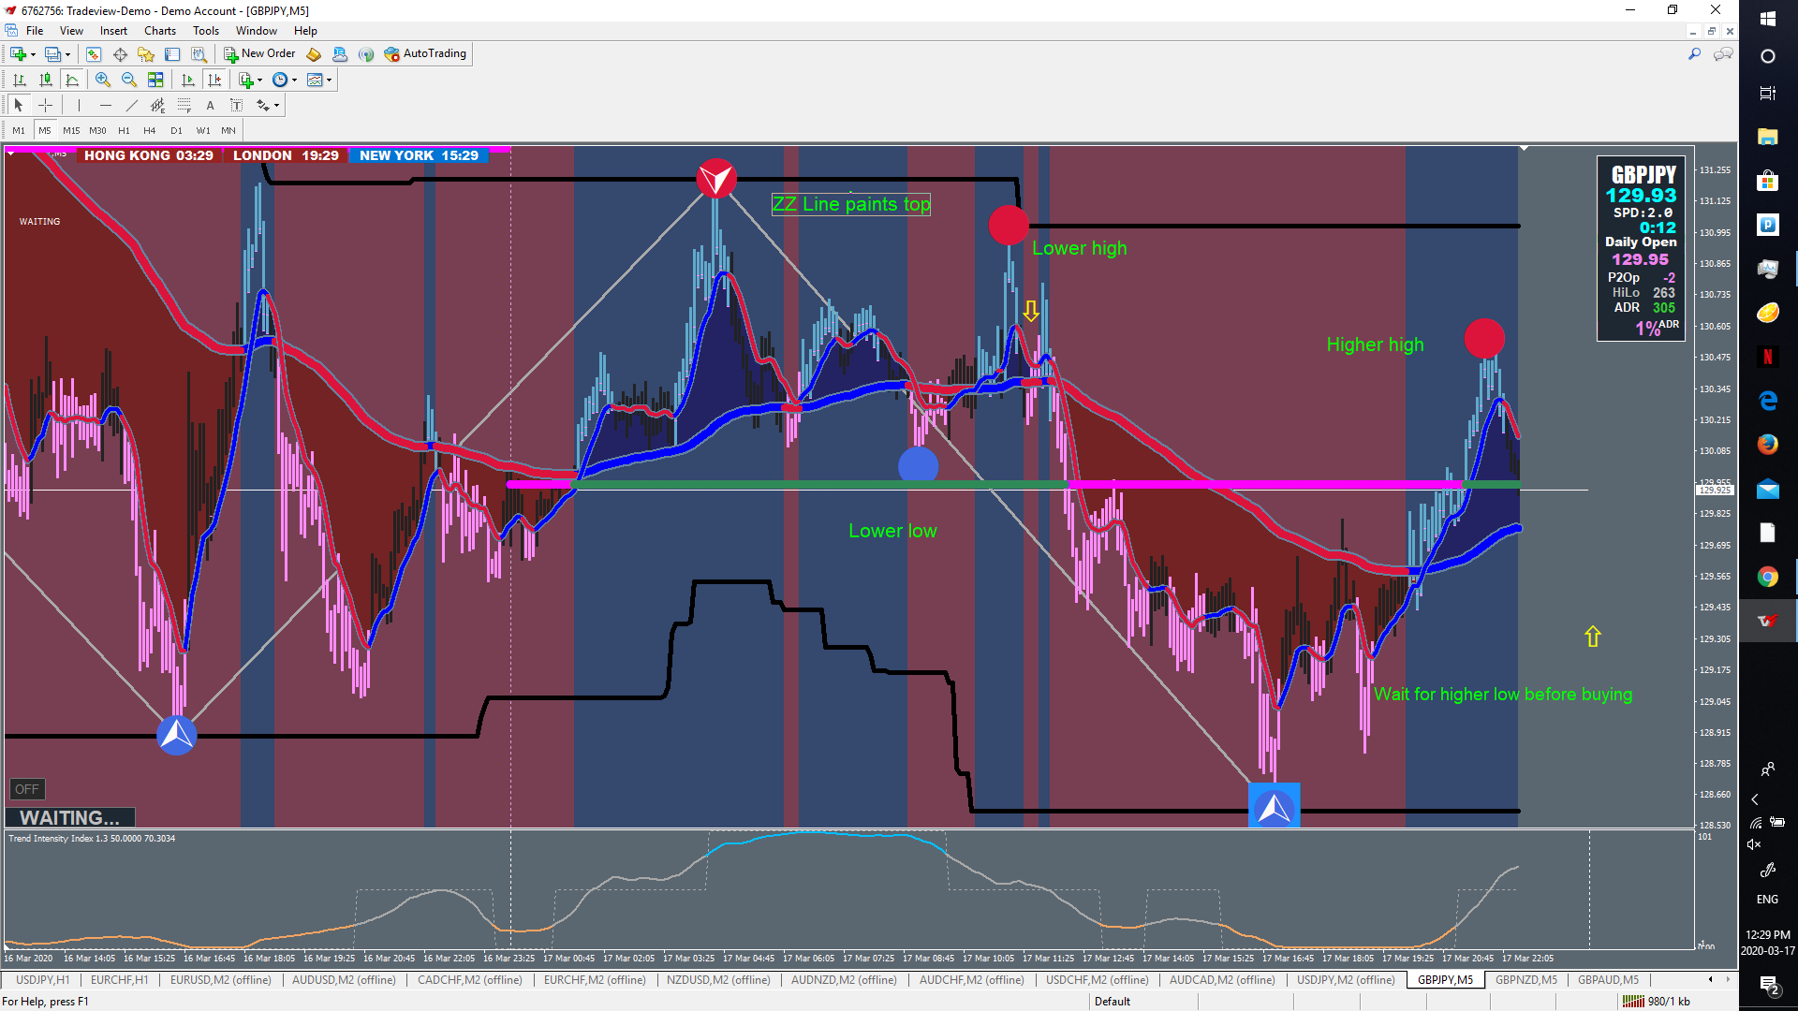The image size is (1798, 1011).
Task: Click the Zoom In magnifier icon
Action: coord(103,80)
